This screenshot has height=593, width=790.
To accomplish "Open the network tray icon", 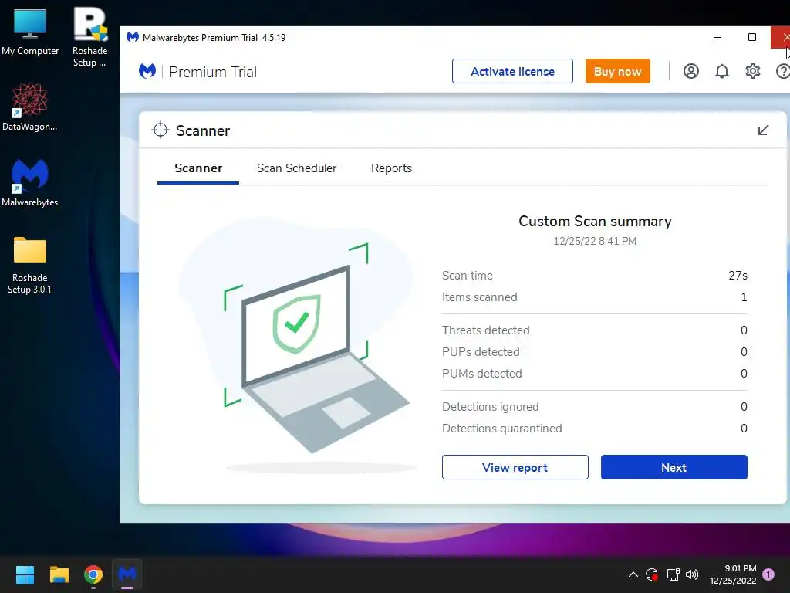I will [x=673, y=574].
